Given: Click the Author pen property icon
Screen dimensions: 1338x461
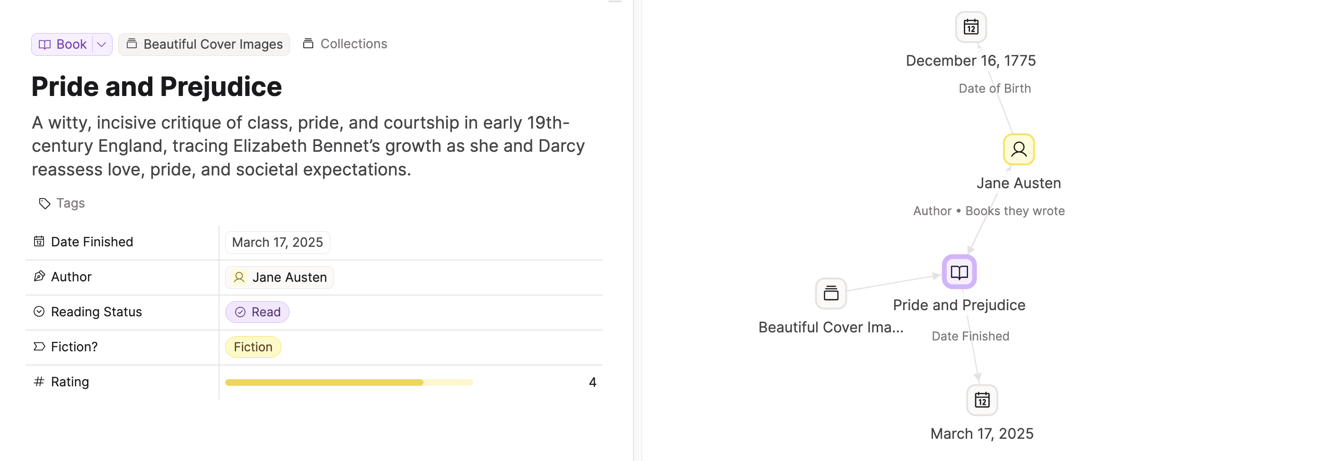Looking at the screenshot, I should click(x=39, y=277).
